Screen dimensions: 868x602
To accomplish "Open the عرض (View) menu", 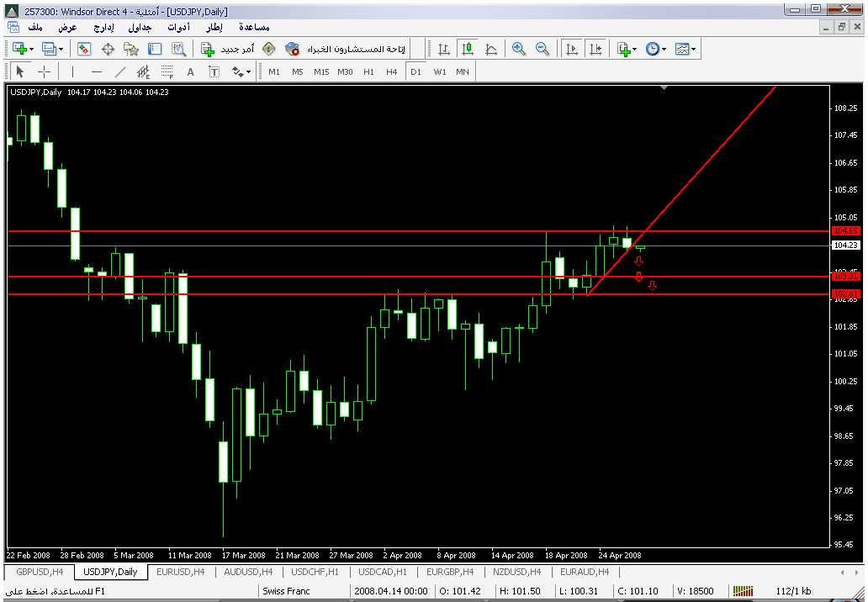I will click(67, 27).
